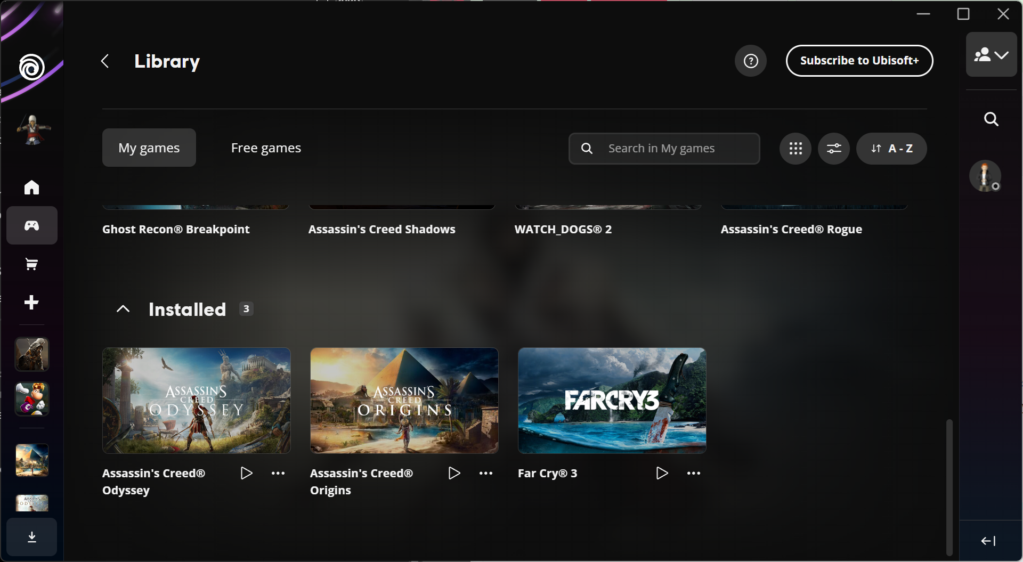Viewport: 1023px width, 562px height.
Task: Open the Rayman shortcut in sidebar
Action: 32,399
